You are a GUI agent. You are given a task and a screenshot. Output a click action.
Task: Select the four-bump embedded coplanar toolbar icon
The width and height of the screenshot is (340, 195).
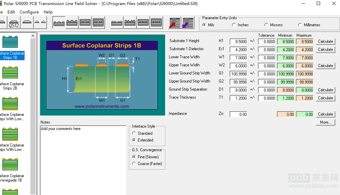click(143, 23)
